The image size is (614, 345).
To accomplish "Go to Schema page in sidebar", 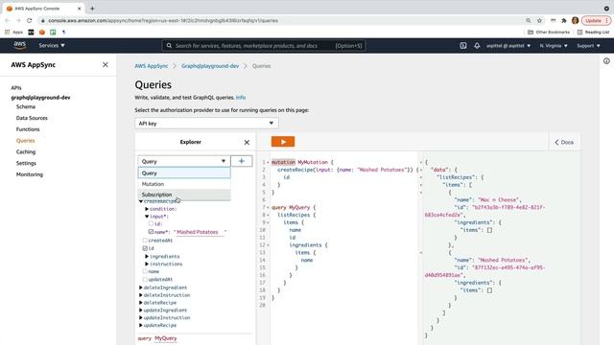I will [x=26, y=106].
